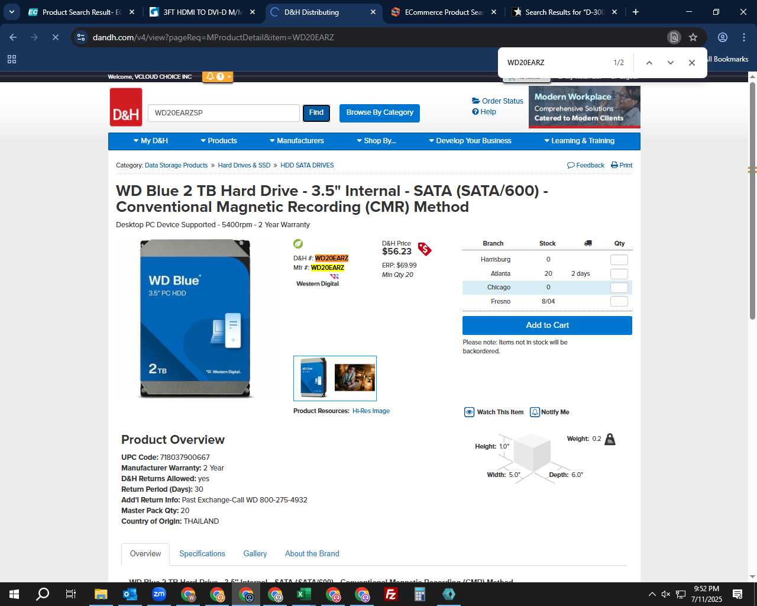This screenshot has height=606, width=757.
Task: Open the Help link
Action: tap(484, 111)
